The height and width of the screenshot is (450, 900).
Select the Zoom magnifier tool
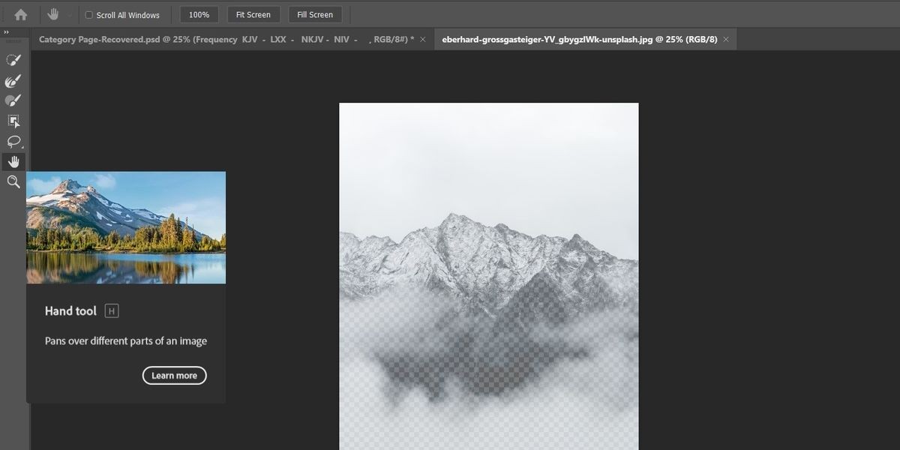[x=13, y=181]
